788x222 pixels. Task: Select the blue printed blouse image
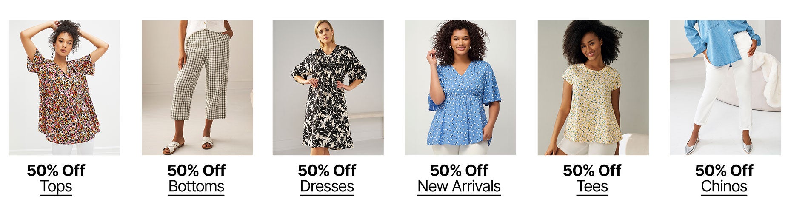460,88
